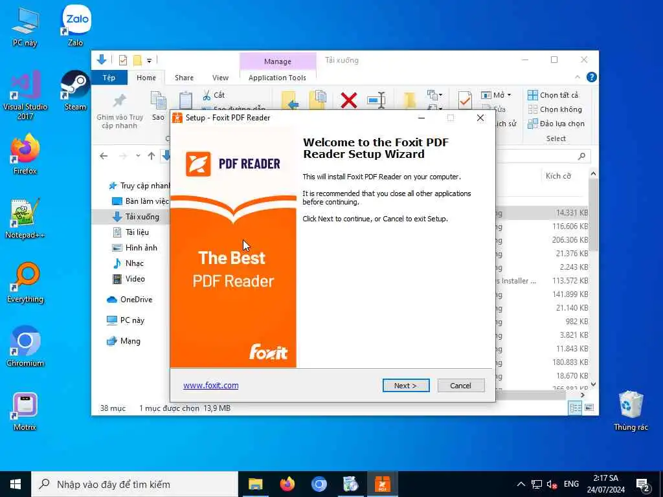Switch Explorer to details view icon
Viewport: 663px width, 497px height.
click(x=575, y=408)
